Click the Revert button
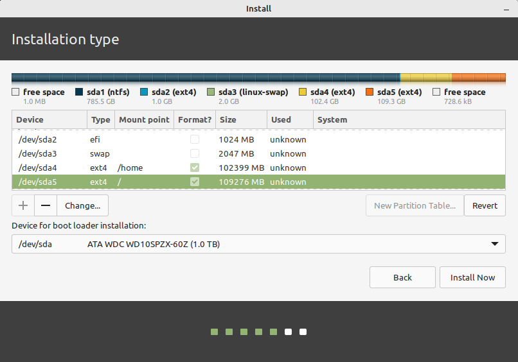The image size is (518, 362). coord(485,205)
